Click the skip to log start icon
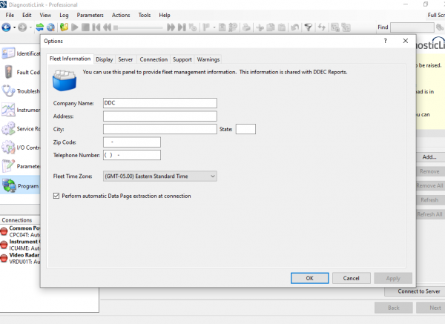 [x=96, y=27]
